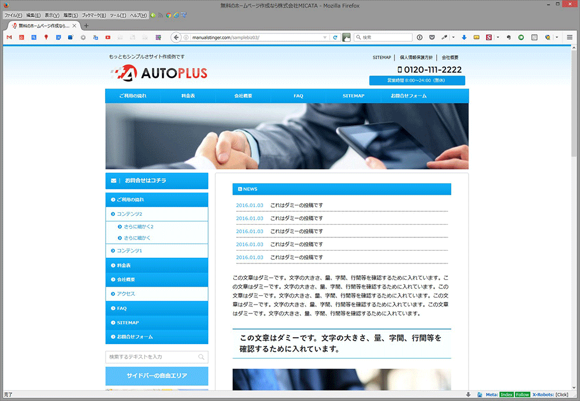The image size is (580, 401).
Task: Click the Index meta badge in status bar
Action: (x=506, y=395)
